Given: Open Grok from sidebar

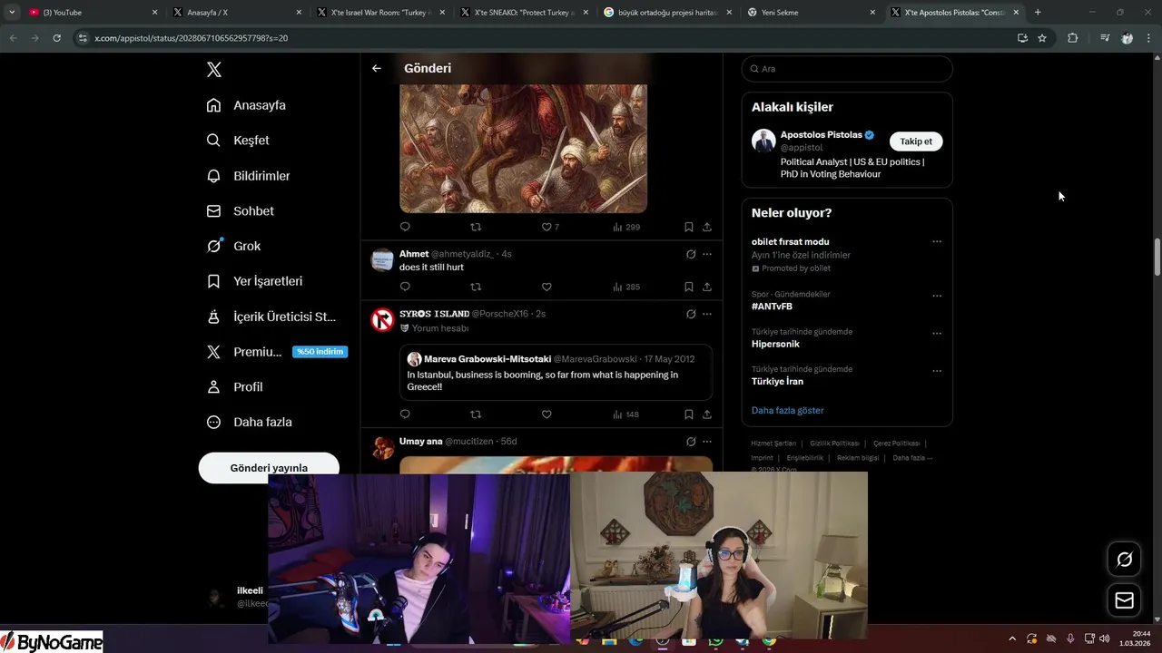Looking at the screenshot, I should [233, 246].
